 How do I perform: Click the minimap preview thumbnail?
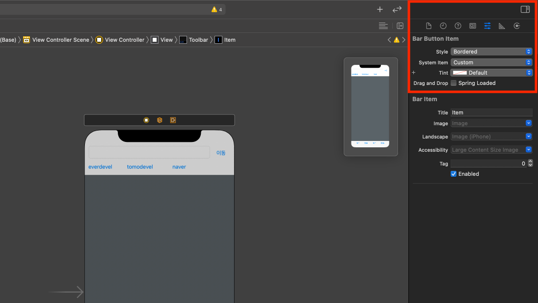click(371, 106)
